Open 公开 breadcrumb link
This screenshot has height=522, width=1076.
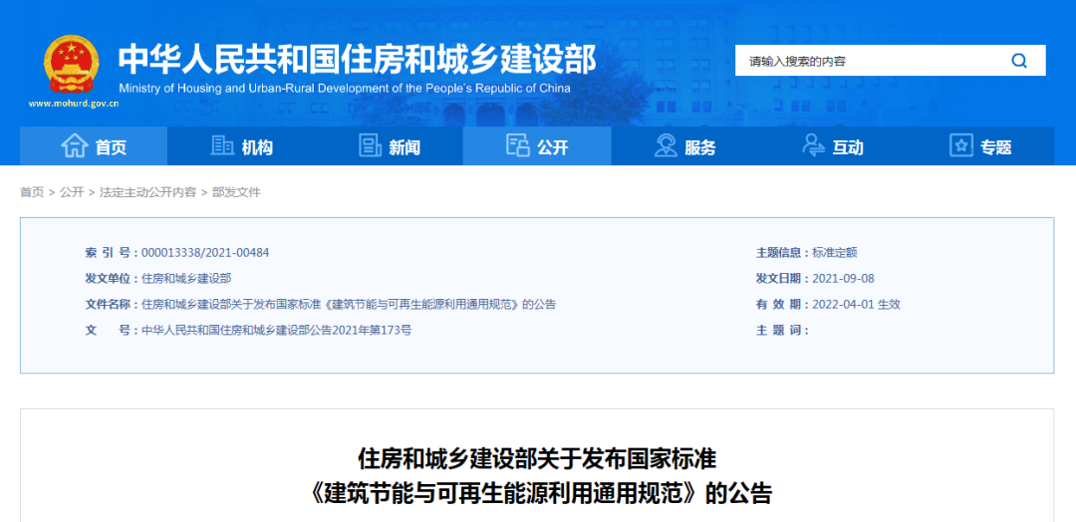click(72, 192)
